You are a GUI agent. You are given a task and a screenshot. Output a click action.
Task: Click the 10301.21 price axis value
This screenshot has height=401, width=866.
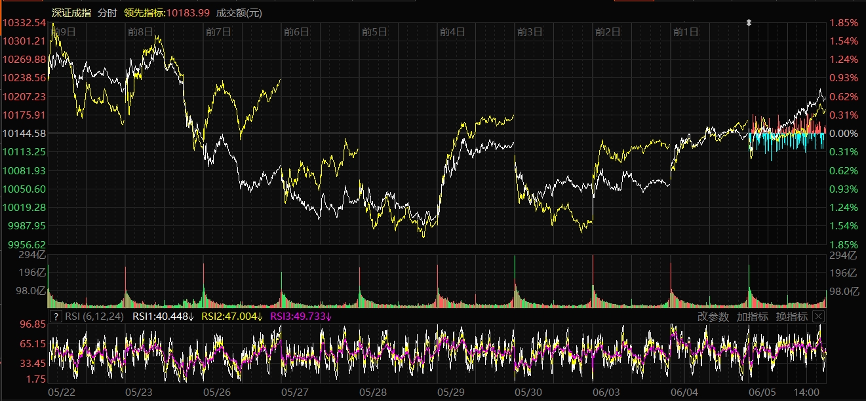(24, 41)
